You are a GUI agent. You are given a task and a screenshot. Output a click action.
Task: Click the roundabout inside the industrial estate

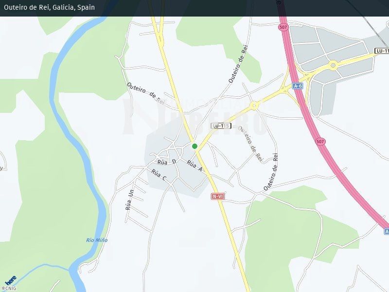333,65
